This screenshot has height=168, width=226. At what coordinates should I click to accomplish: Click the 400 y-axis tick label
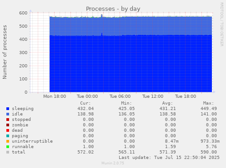tap(23, 39)
